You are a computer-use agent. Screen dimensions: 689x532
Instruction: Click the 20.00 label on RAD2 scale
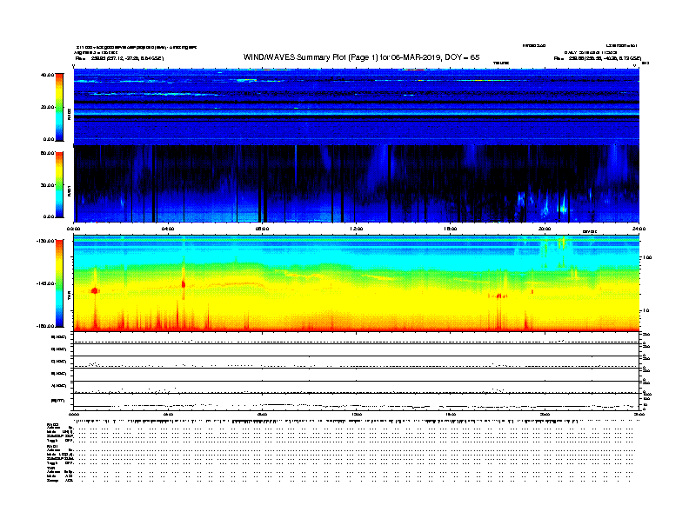47,107
